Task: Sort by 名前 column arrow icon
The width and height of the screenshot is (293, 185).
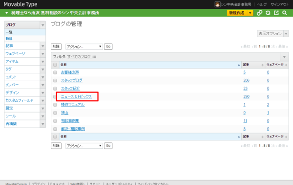Action: click(x=239, y=65)
